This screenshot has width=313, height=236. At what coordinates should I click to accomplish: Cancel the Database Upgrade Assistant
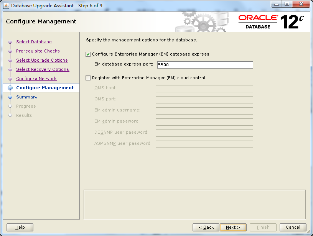pos(293,227)
